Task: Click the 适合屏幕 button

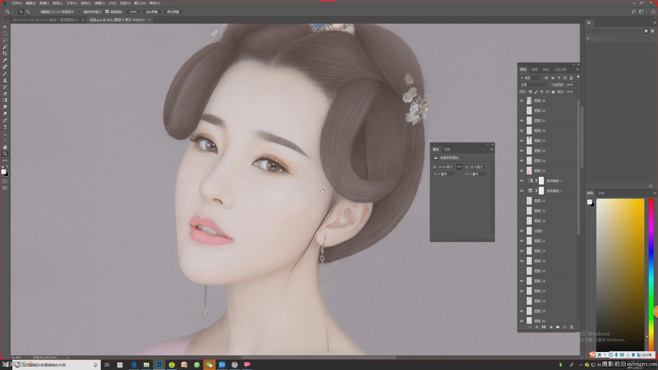Action: point(152,12)
